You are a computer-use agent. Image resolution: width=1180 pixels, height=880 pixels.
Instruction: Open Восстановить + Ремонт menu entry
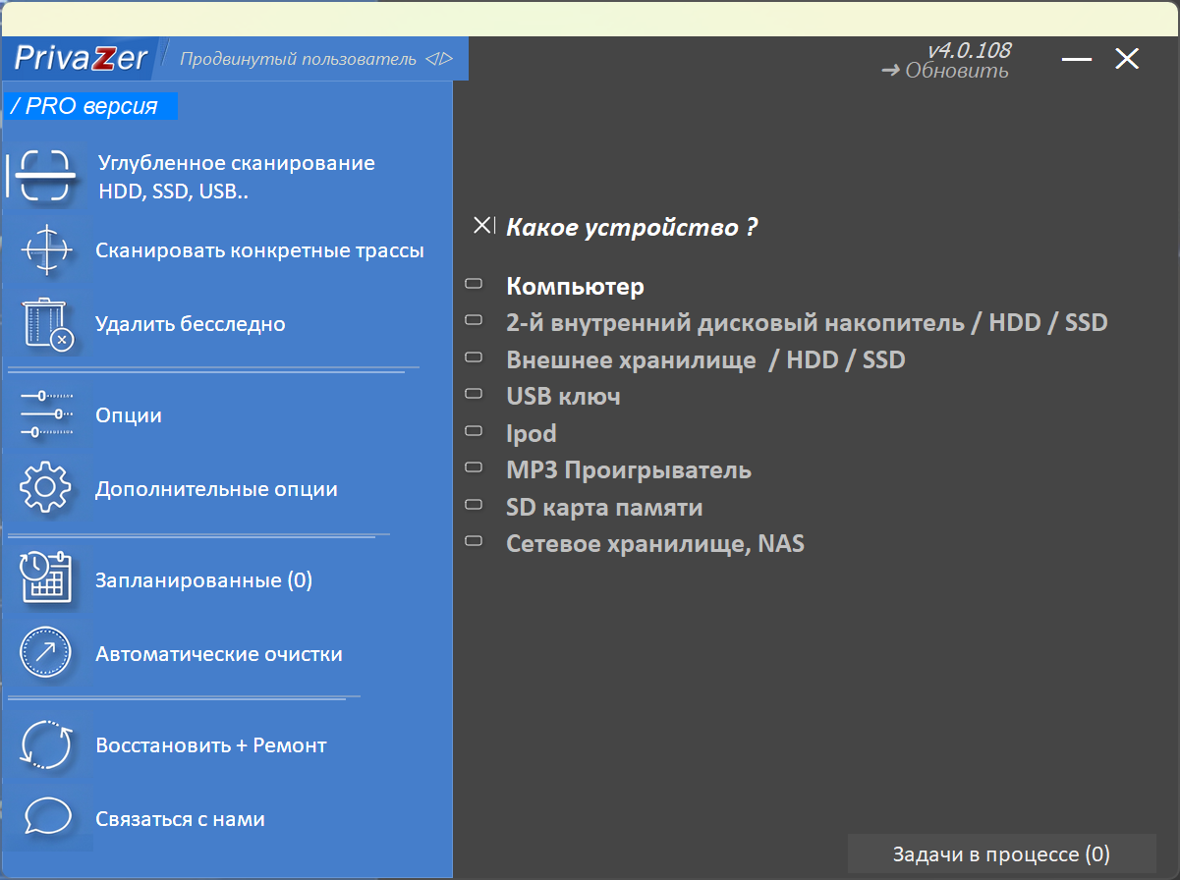coord(211,745)
